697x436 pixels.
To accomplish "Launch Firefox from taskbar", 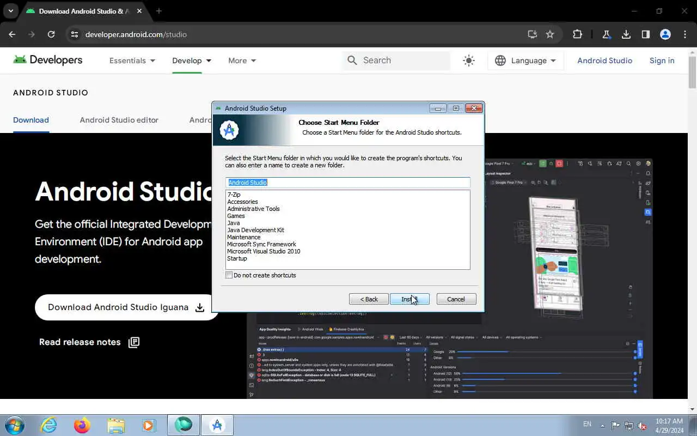I will click(x=82, y=425).
